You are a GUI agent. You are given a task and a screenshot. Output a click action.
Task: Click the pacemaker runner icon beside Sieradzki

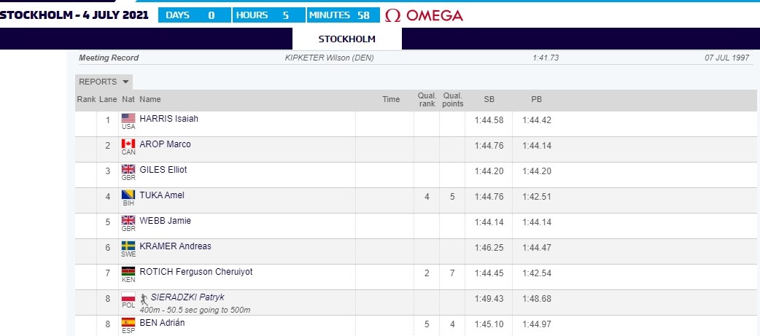(144, 297)
